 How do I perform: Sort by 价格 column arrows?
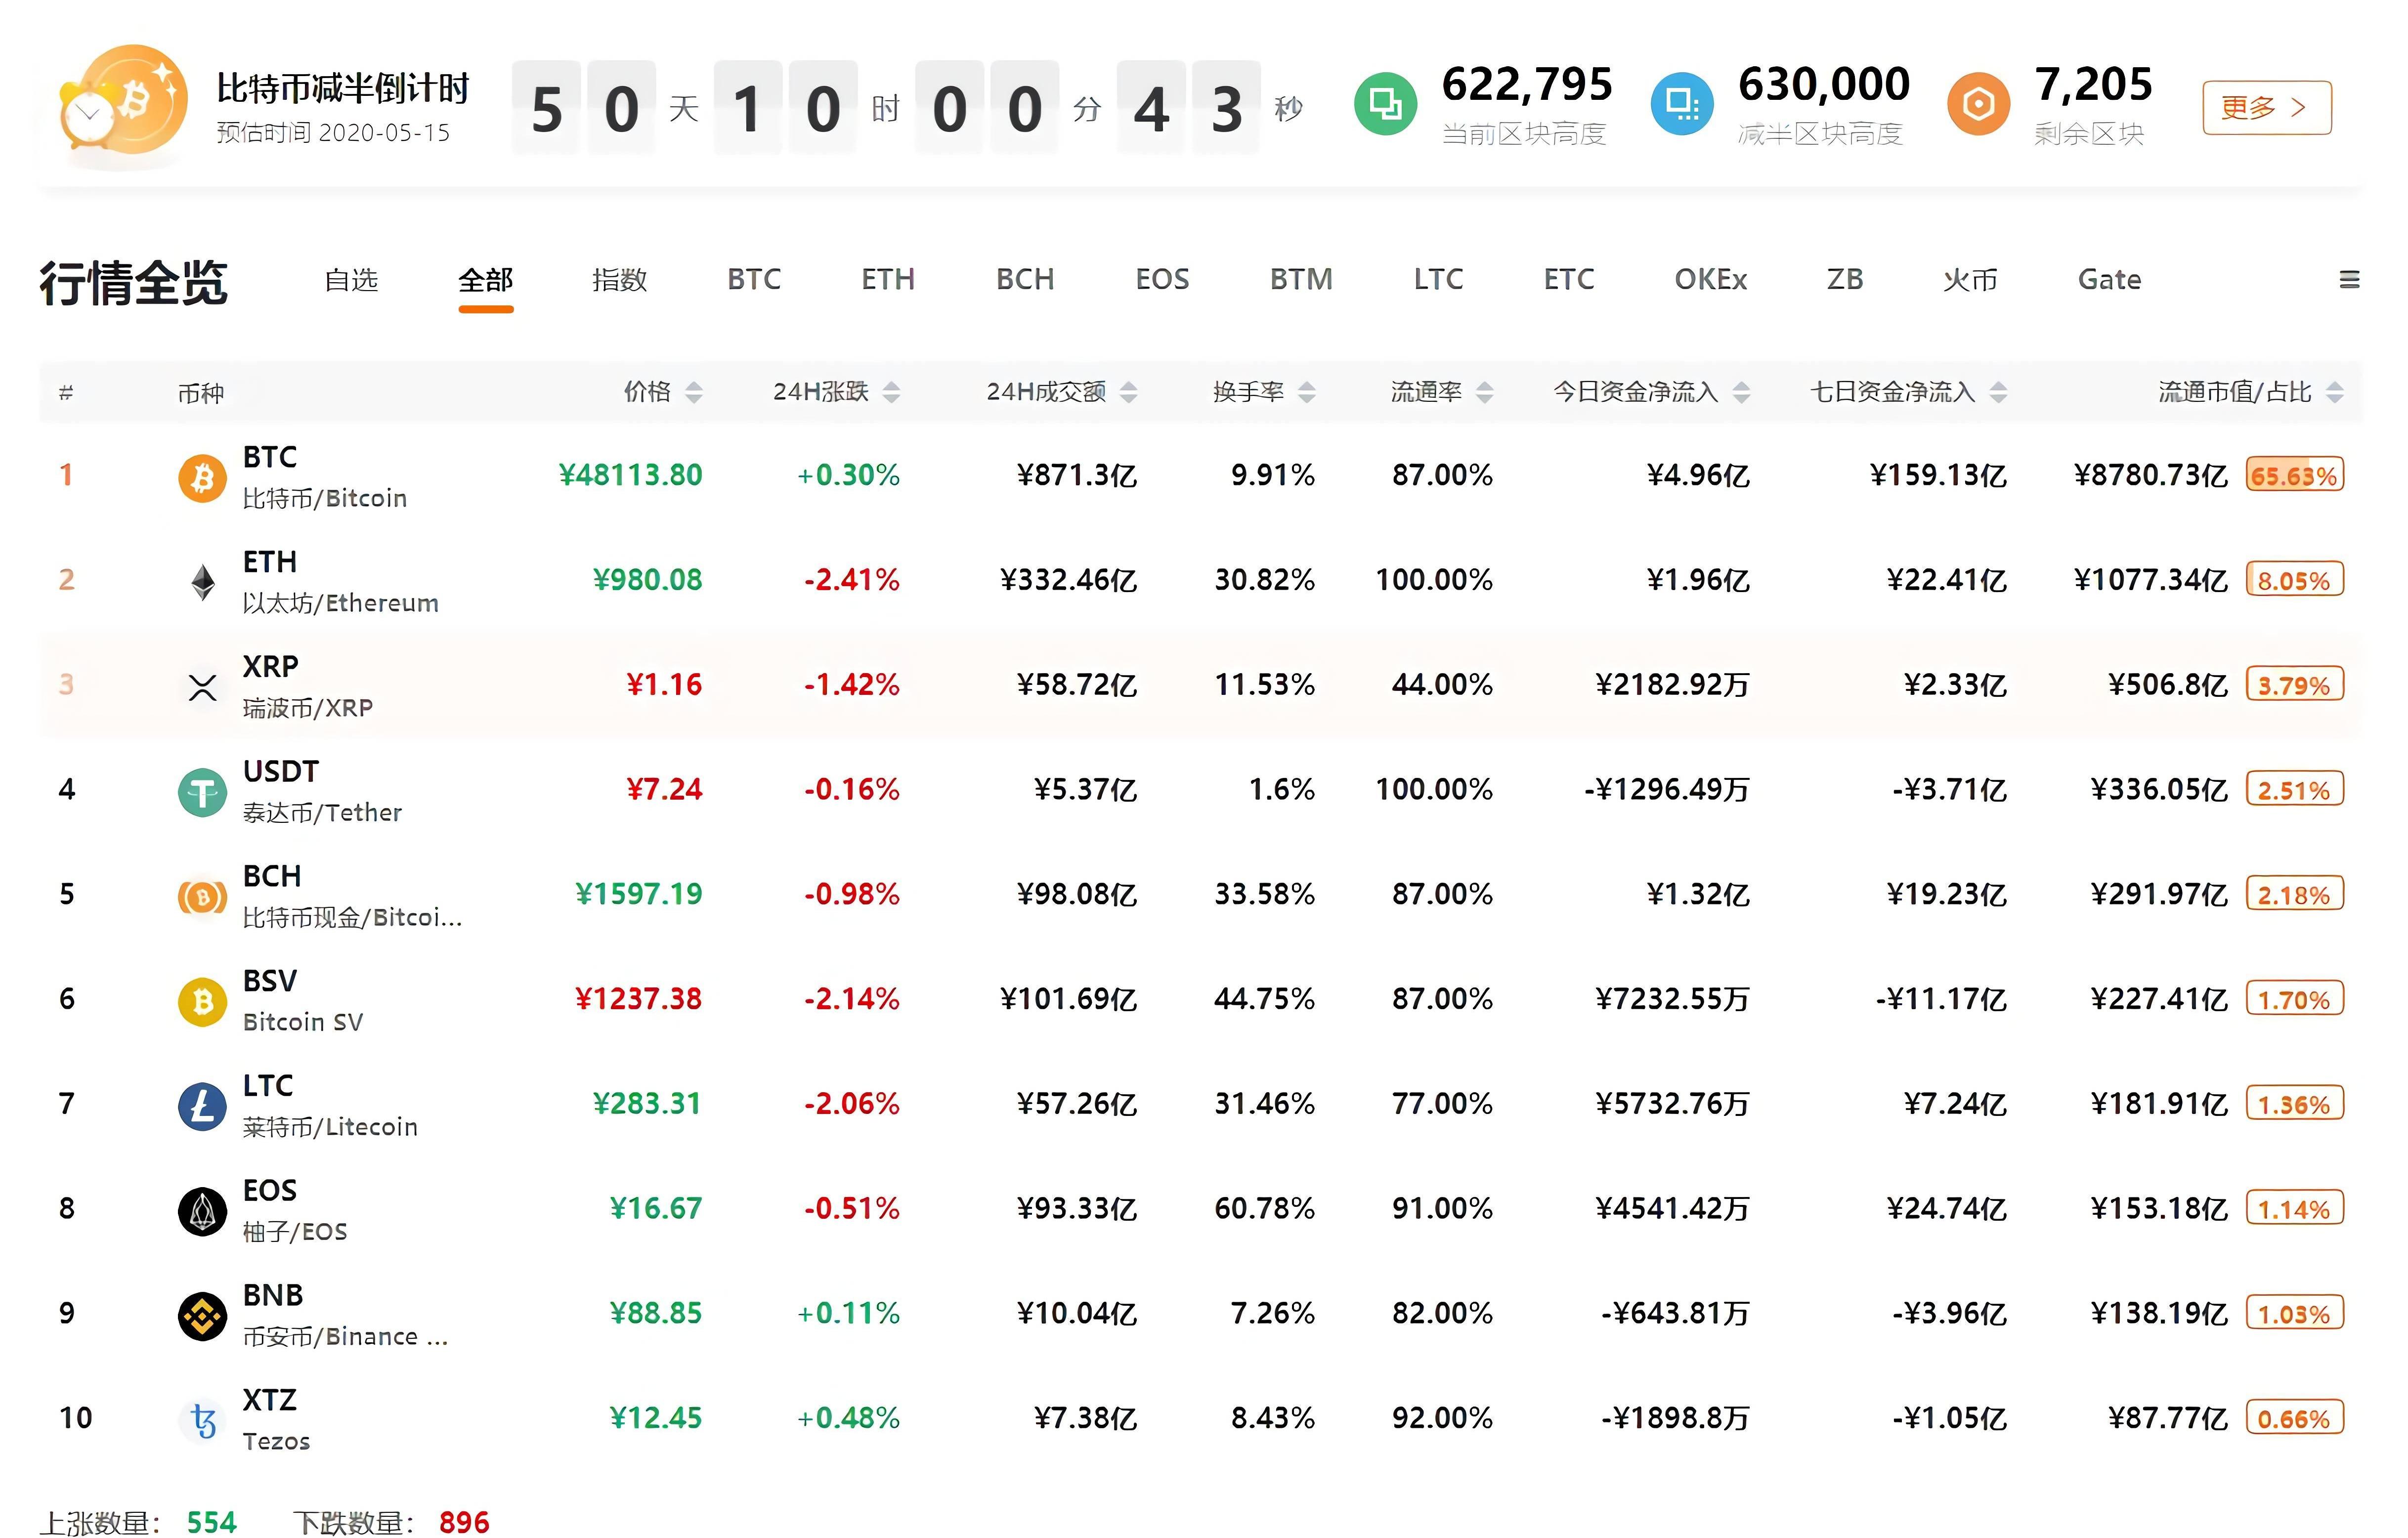point(693,392)
